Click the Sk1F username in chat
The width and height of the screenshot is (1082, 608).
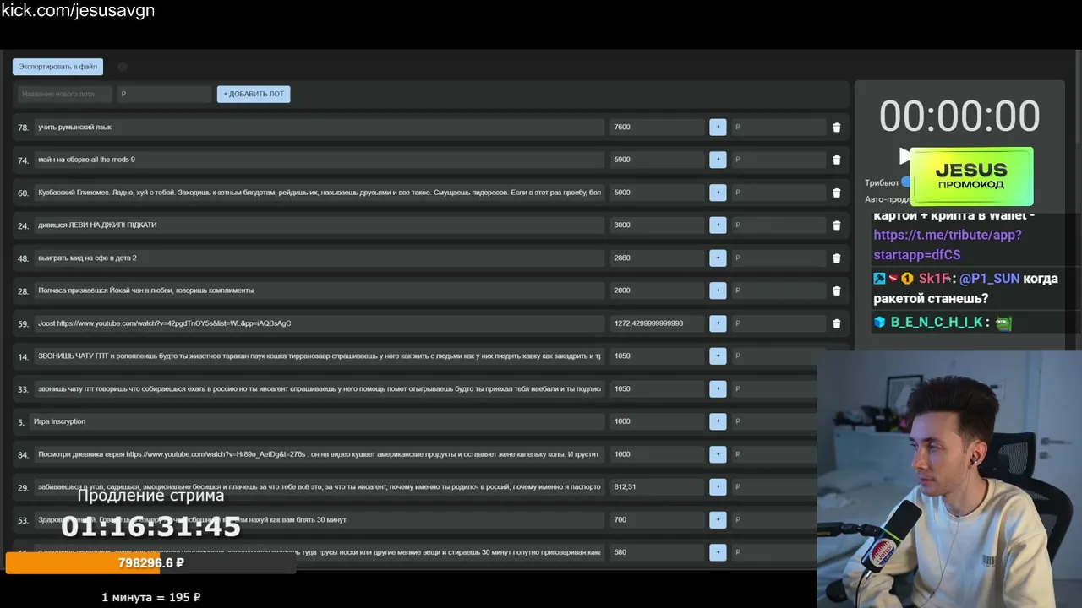tap(933, 279)
